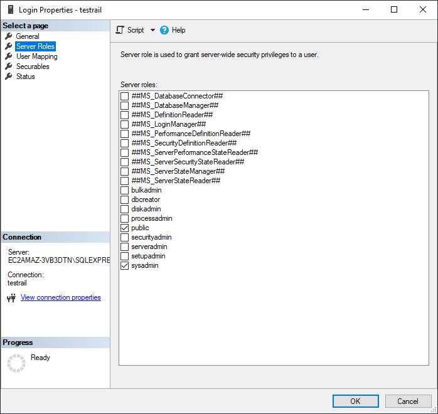Click the Login Properties title bar icon
This screenshot has width=438, height=414.
9,10
